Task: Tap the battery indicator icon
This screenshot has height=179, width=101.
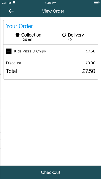Action: pos(96,3)
